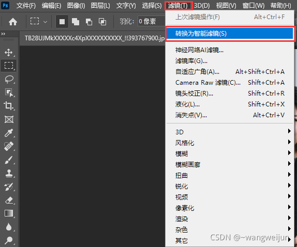The image size is (297, 247).
Task: Expand the 模糊画廊 submenu
Action: point(230,164)
